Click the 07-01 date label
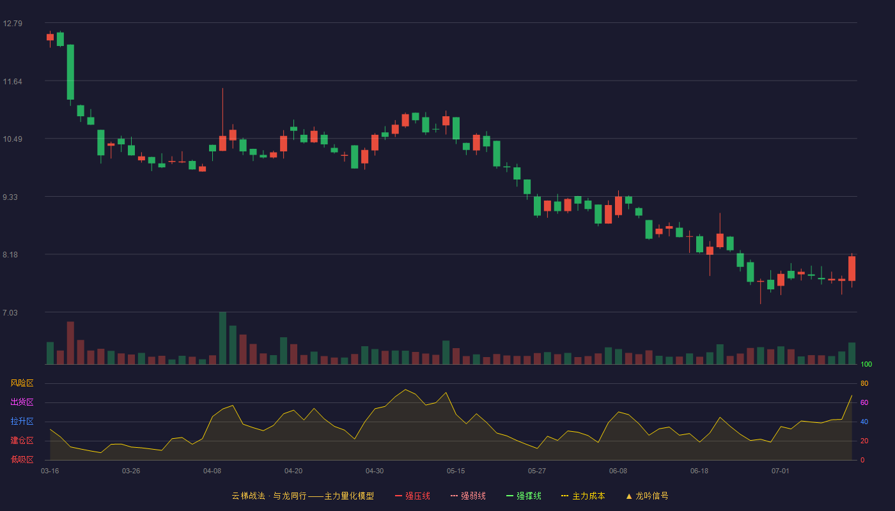This screenshot has width=895, height=511. click(781, 471)
